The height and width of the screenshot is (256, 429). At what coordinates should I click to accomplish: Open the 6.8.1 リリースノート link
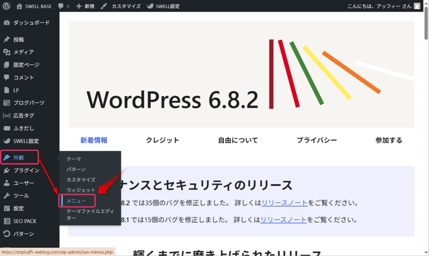284,220
